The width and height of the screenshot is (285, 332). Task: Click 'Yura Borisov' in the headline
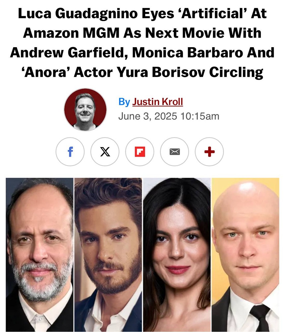point(161,72)
